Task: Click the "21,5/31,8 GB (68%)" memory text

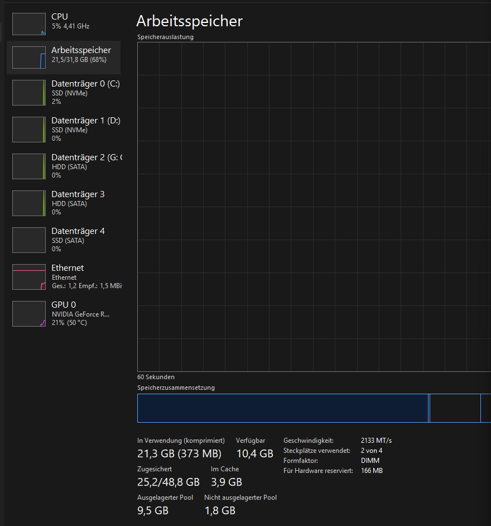Action: click(79, 60)
